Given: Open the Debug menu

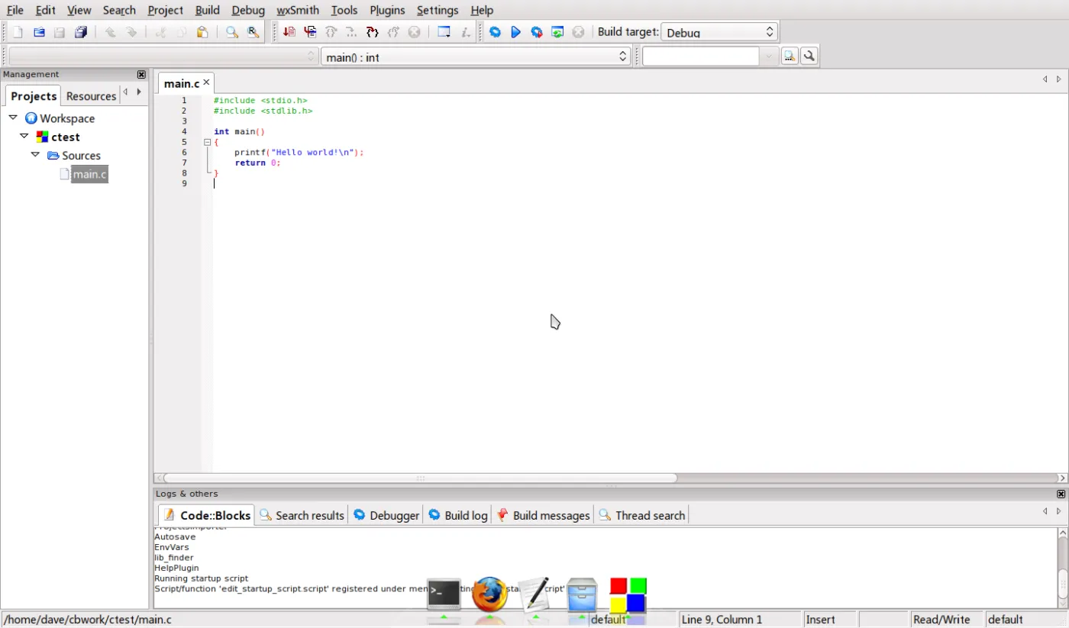Looking at the screenshot, I should tap(248, 10).
